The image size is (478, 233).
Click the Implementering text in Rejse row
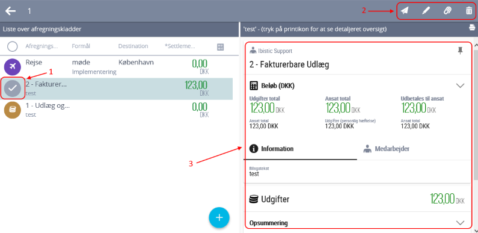(x=94, y=72)
